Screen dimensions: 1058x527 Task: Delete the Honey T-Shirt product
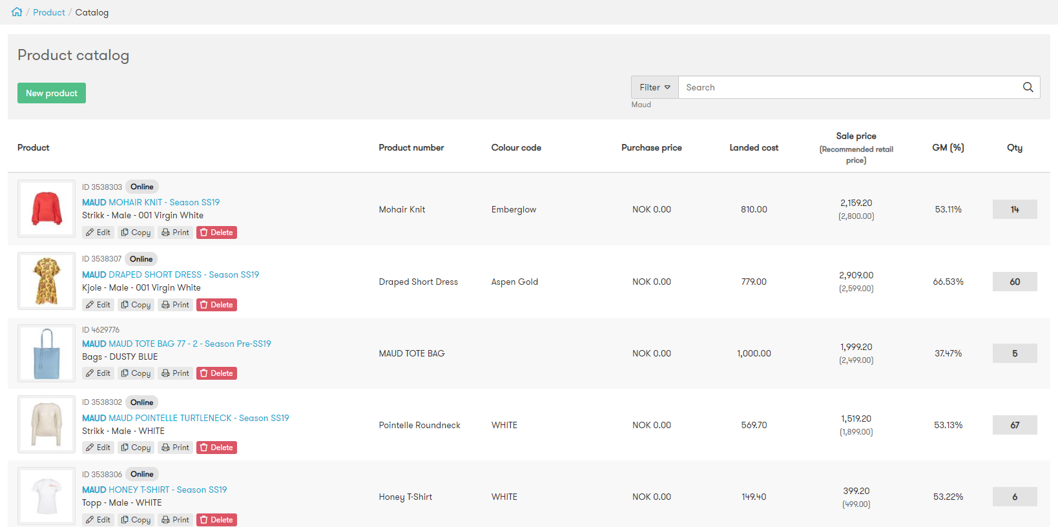tap(216, 520)
